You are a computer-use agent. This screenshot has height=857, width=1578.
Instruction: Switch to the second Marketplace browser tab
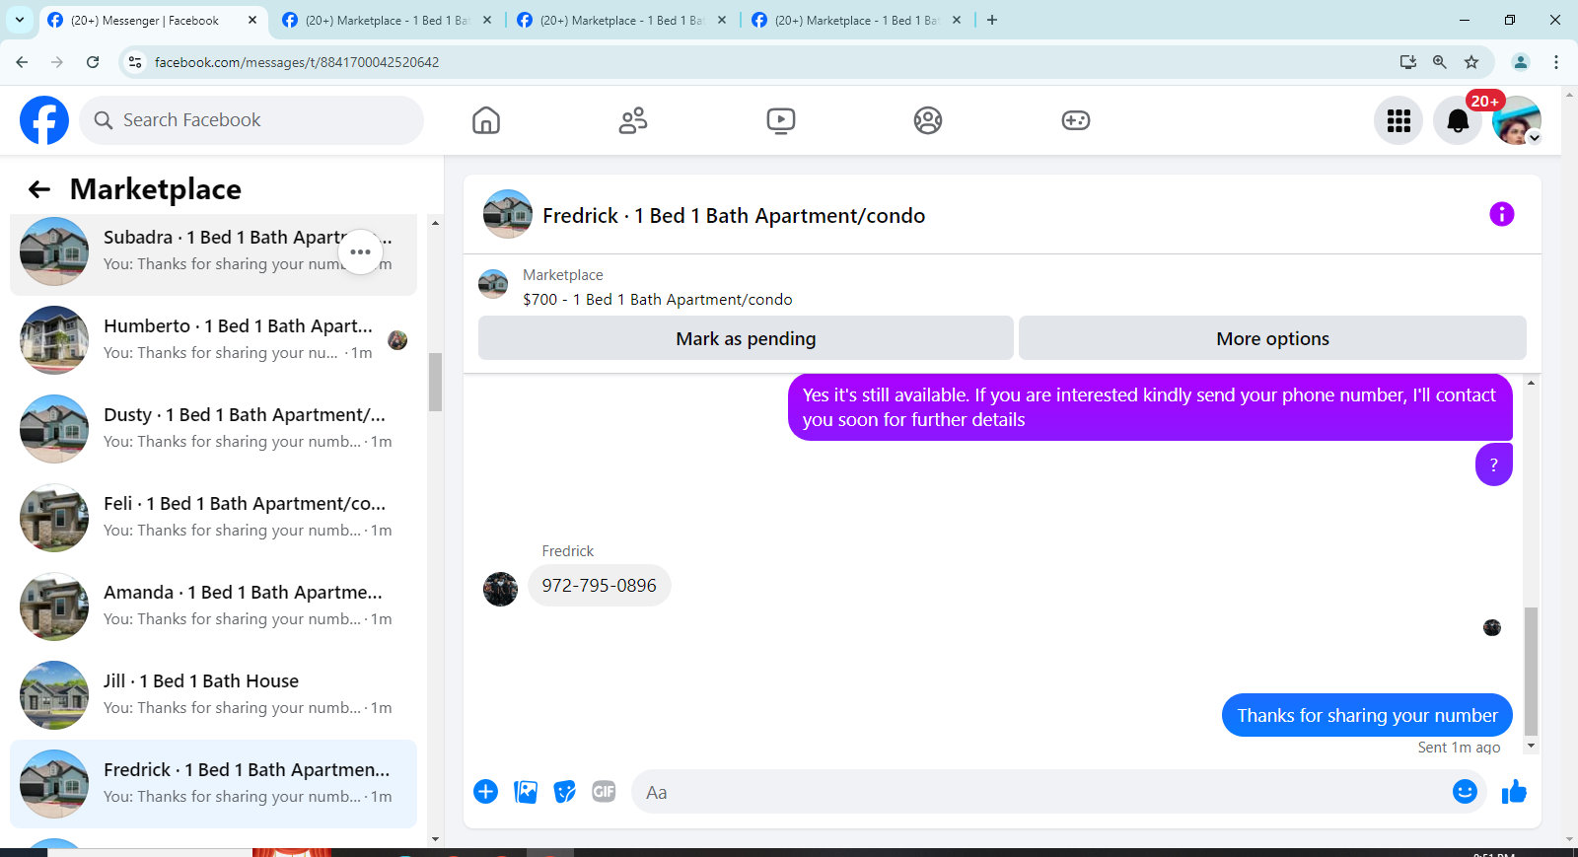[x=387, y=20]
